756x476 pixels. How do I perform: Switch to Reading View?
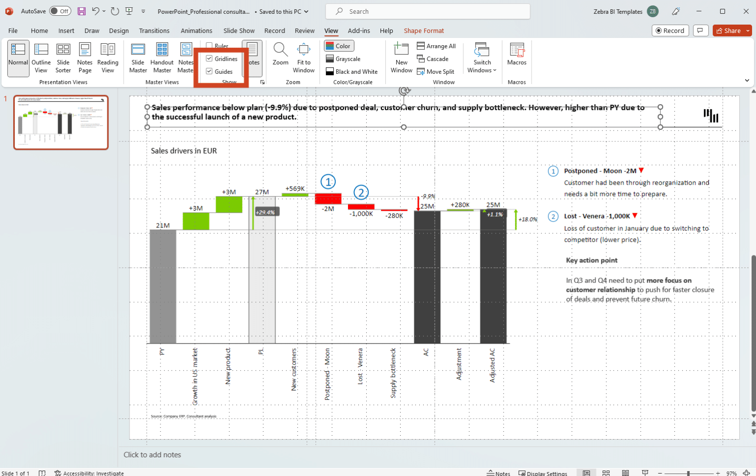[x=108, y=57]
